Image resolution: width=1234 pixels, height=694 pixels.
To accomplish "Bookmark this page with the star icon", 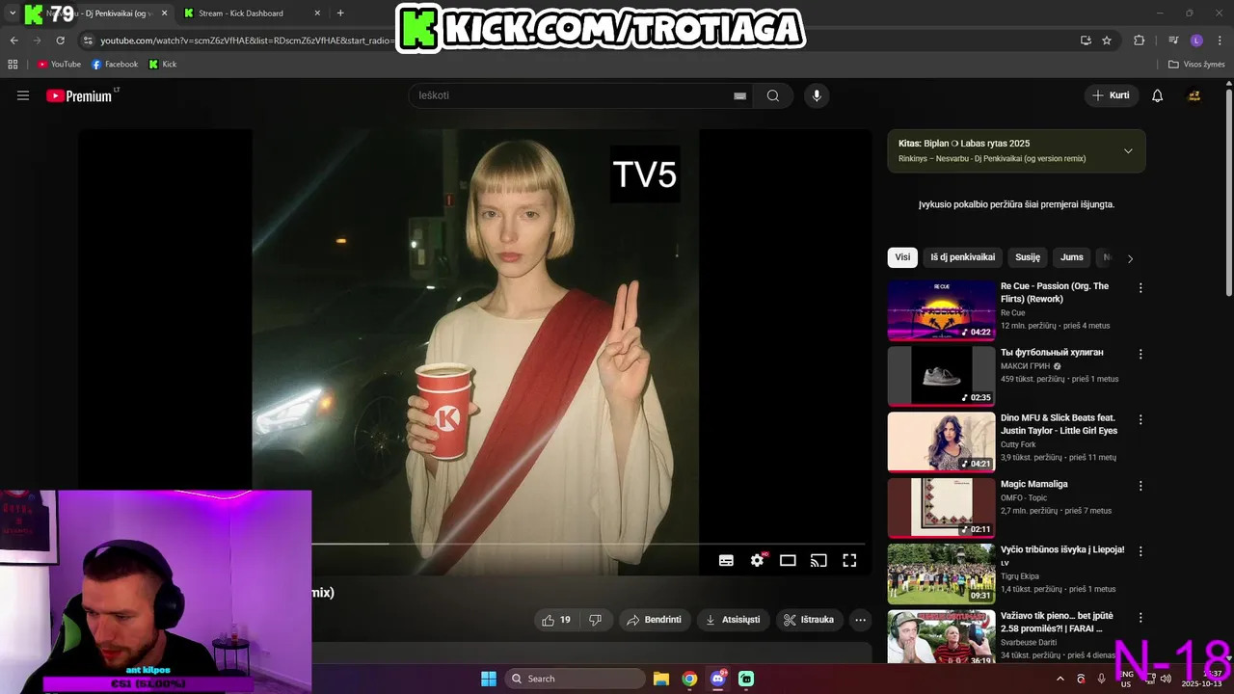I will tap(1107, 40).
